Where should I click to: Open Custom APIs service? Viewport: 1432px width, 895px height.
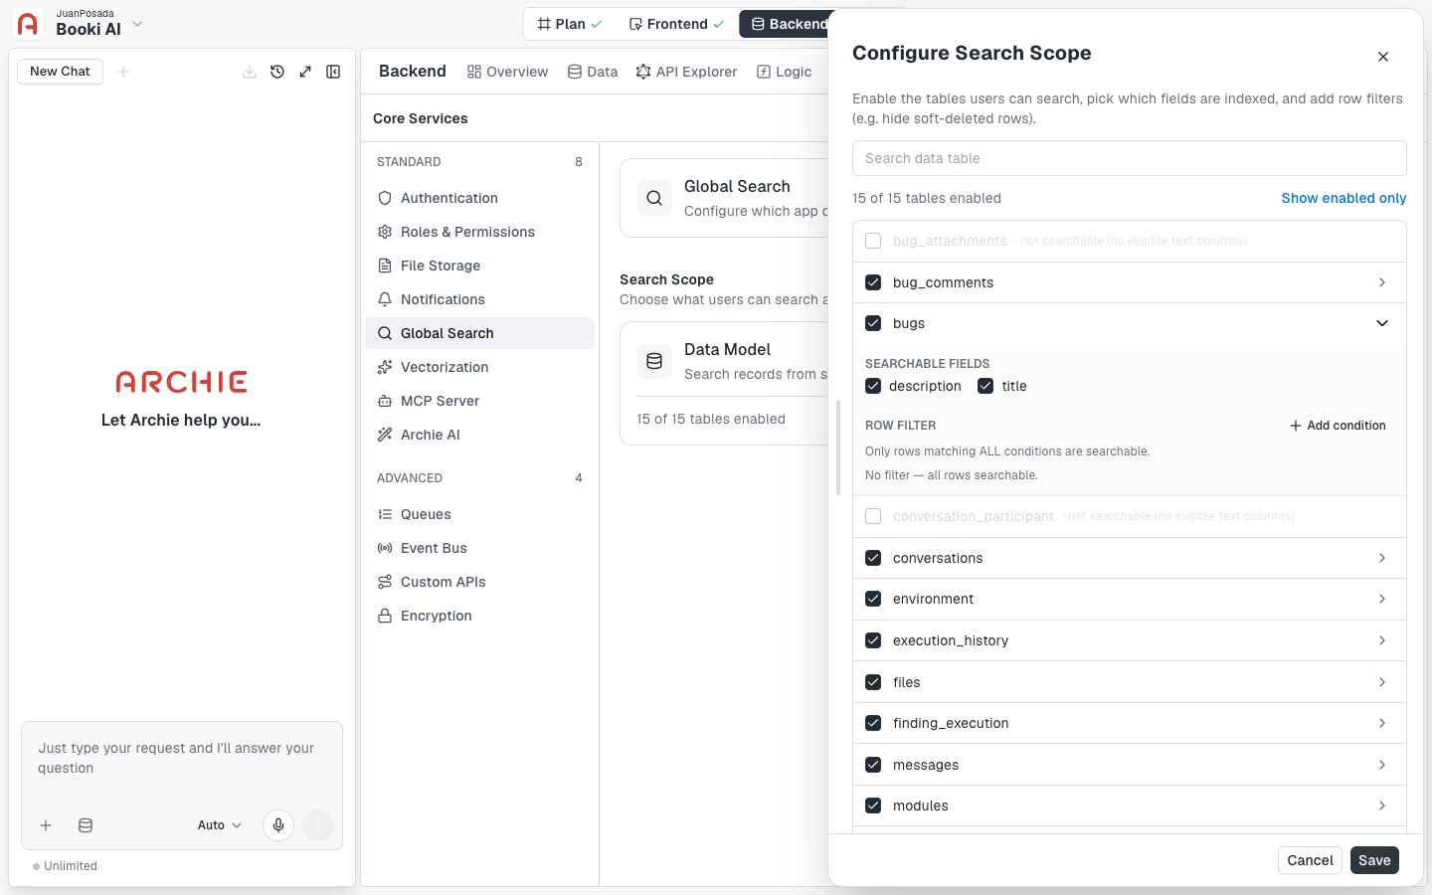479,582
